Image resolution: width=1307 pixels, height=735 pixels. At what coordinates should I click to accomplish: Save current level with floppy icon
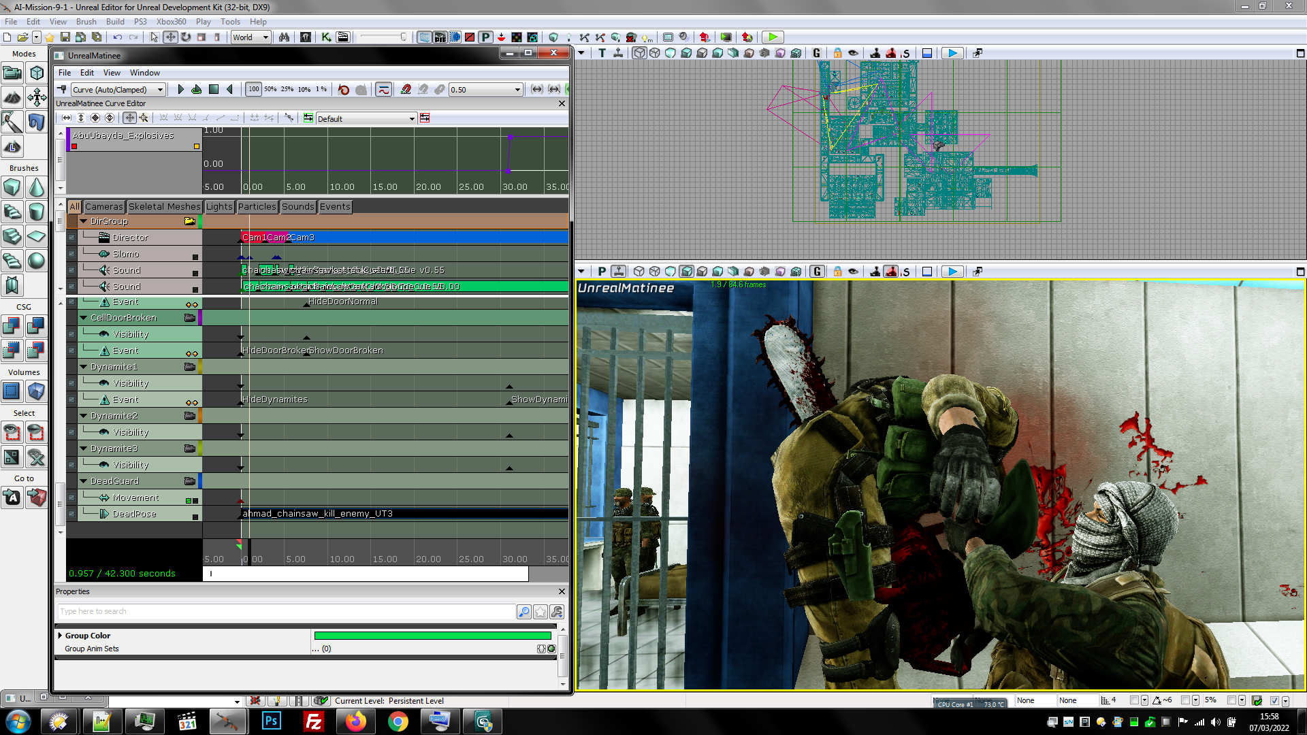(65, 37)
